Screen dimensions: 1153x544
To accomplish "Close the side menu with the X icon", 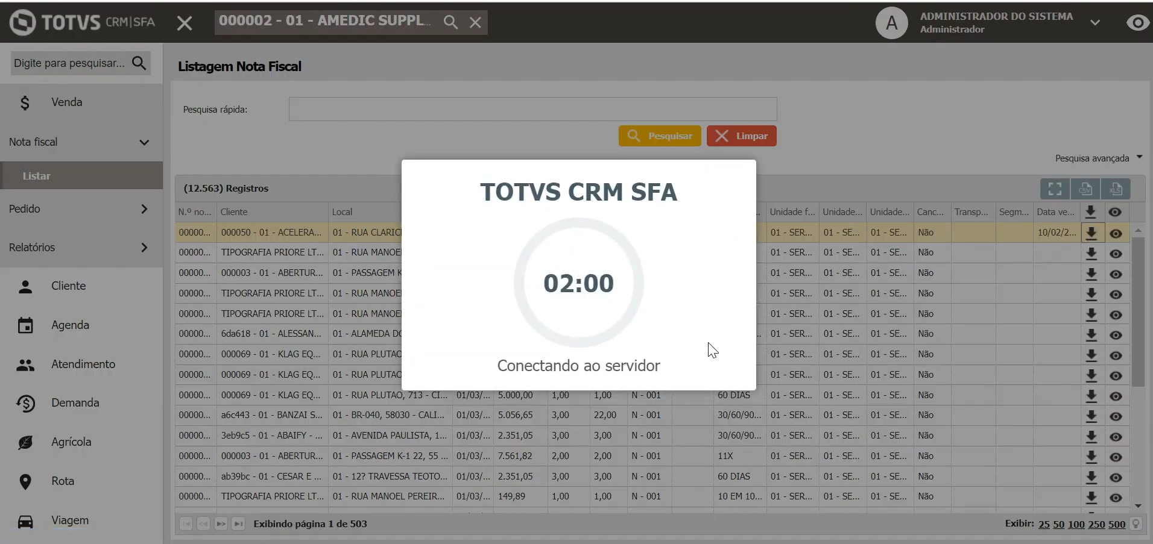I will [x=185, y=23].
